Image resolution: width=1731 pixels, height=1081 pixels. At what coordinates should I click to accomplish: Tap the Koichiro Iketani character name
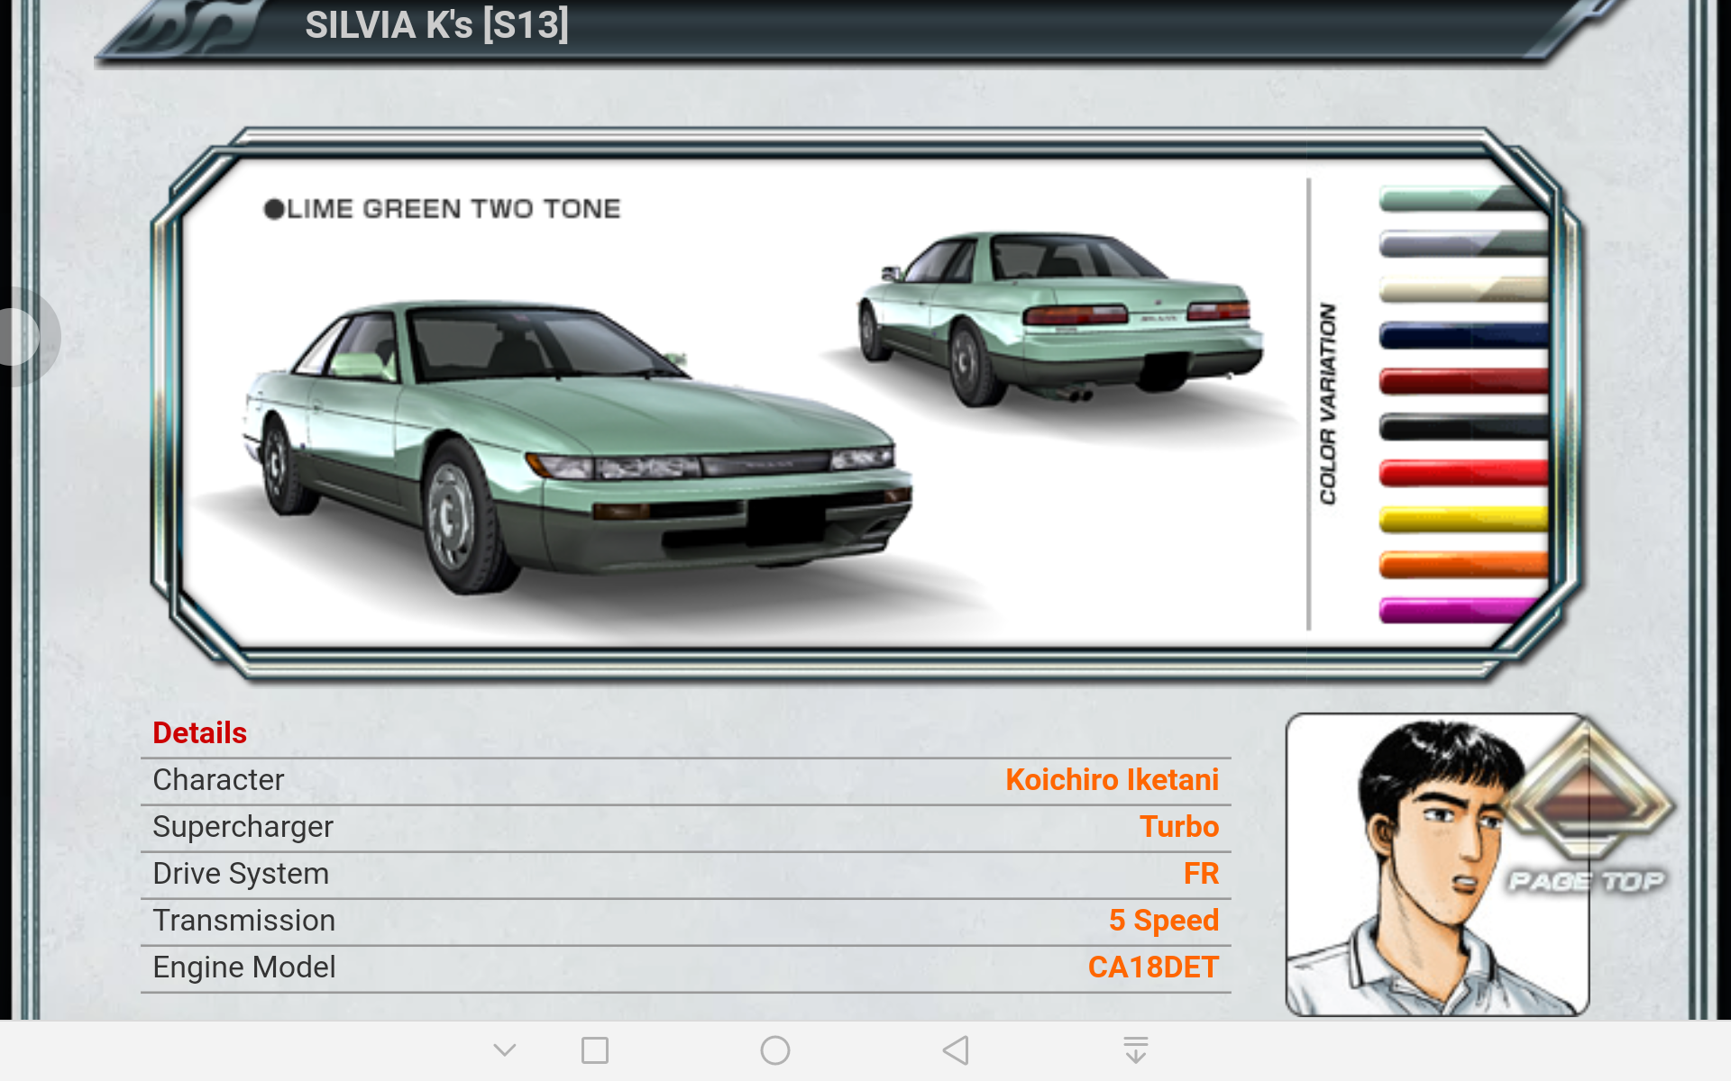pyautogui.click(x=1112, y=780)
